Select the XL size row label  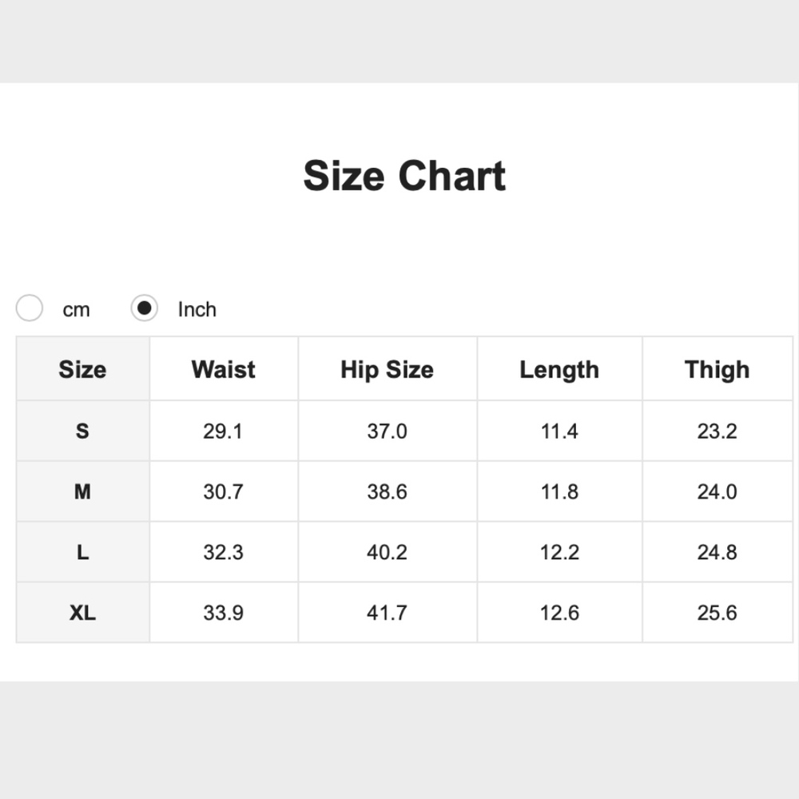click(x=82, y=613)
